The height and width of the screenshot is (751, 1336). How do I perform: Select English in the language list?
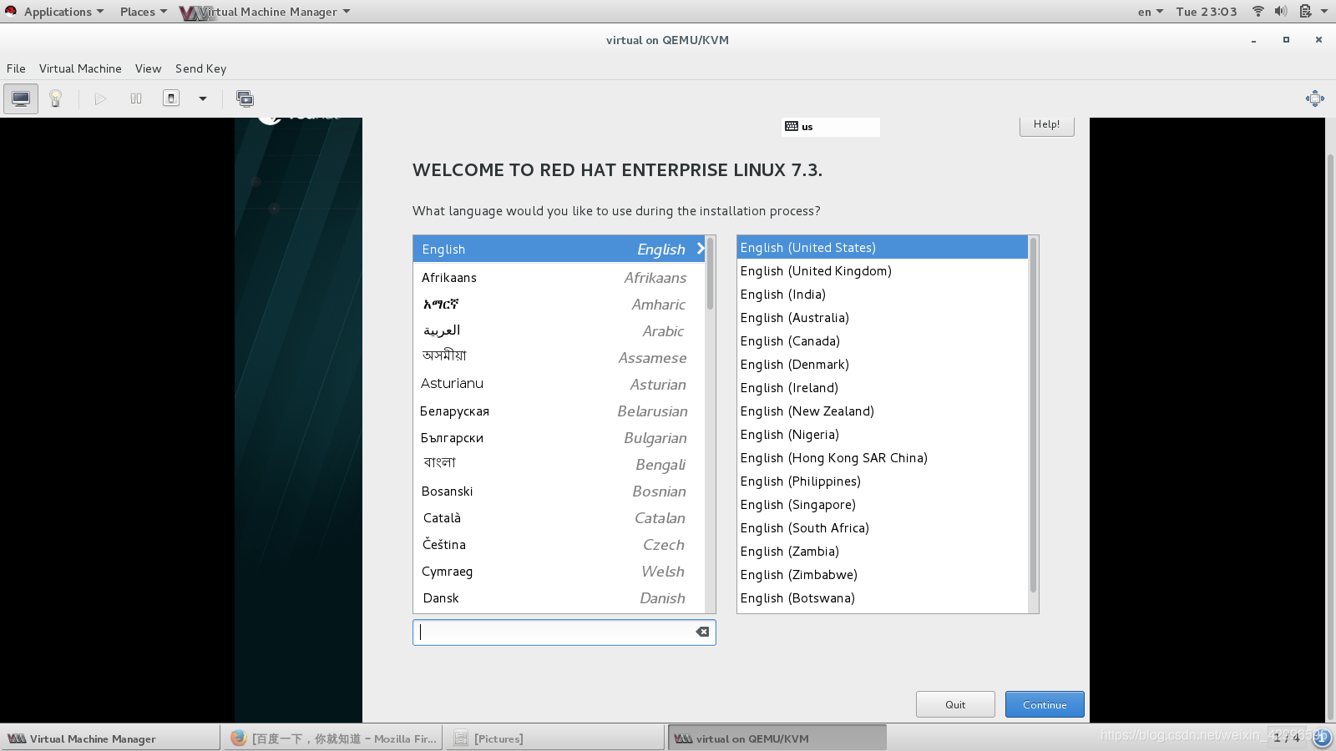pyautogui.click(x=559, y=249)
